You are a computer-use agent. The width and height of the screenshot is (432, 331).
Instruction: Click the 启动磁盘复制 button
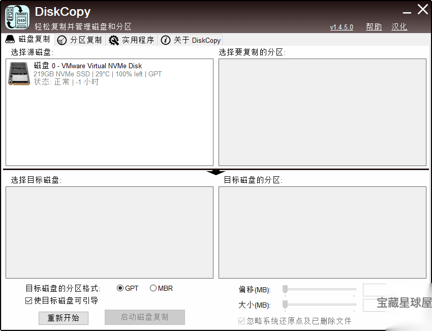[145, 317]
